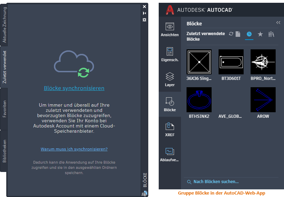This screenshot has height=197, width=284.
Task: Select the recently used clock icon tab
Action: 249,34
